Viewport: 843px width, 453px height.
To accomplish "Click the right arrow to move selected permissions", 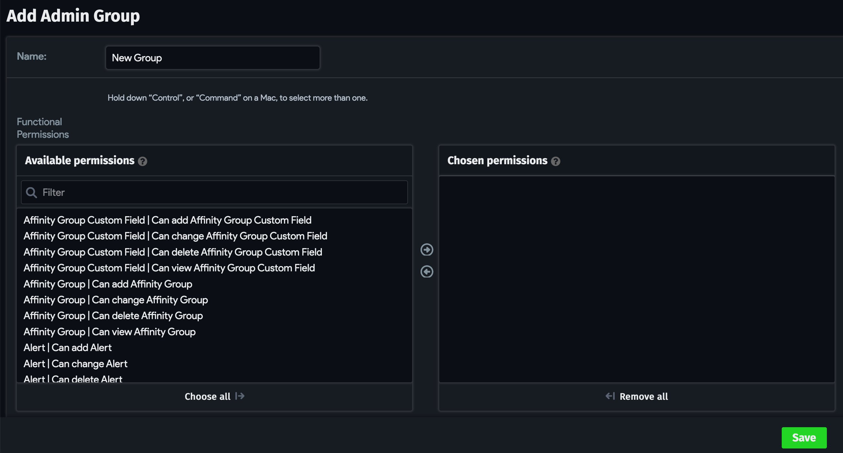I will (x=427, y=250).
